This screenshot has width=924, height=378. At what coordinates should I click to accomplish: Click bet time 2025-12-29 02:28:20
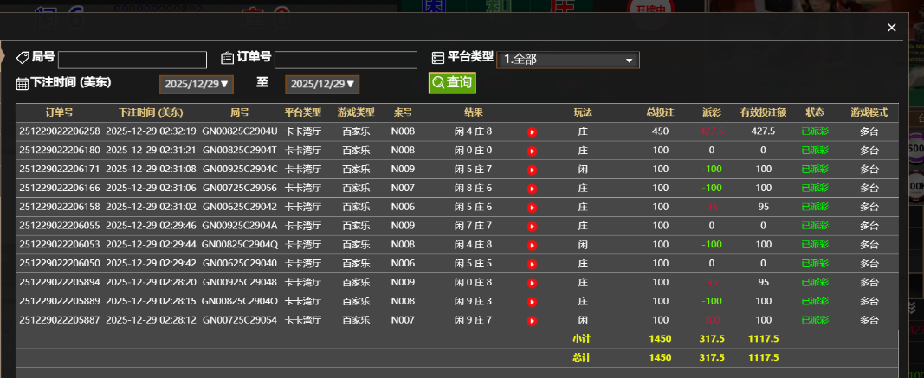[151, 282]
